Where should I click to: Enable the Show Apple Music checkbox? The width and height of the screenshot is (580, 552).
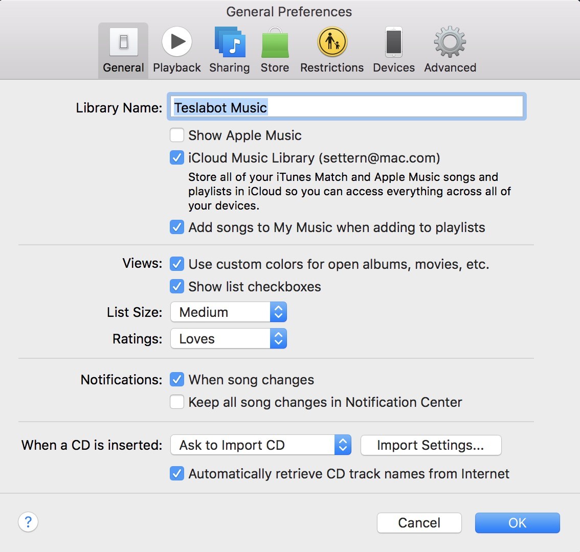click(x=177, y=135)
